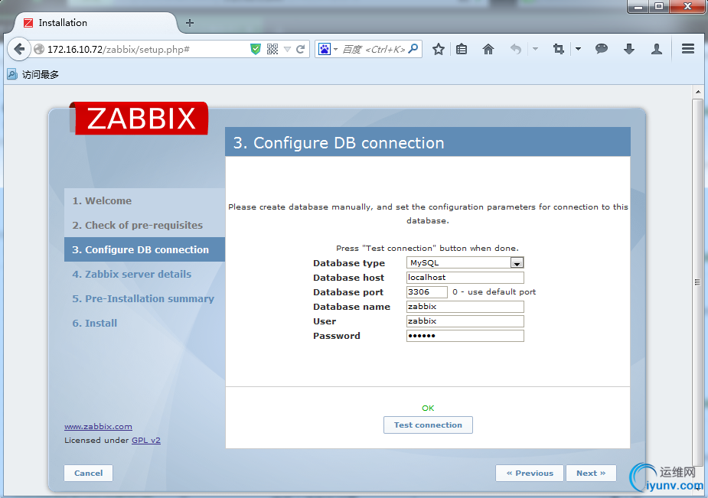Click the ZABBIX logo
Viewport: 708px width, 498px height.
tap(141, 118)
